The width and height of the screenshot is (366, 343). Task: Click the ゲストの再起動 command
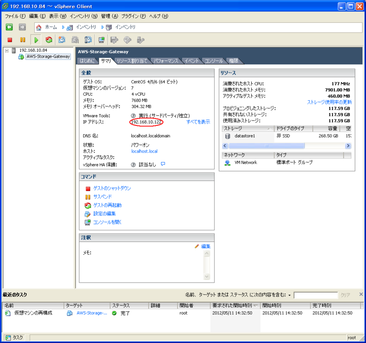[108, 205]
